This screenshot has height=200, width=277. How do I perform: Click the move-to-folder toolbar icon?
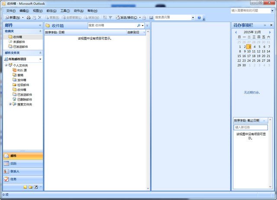click(34, 17)
